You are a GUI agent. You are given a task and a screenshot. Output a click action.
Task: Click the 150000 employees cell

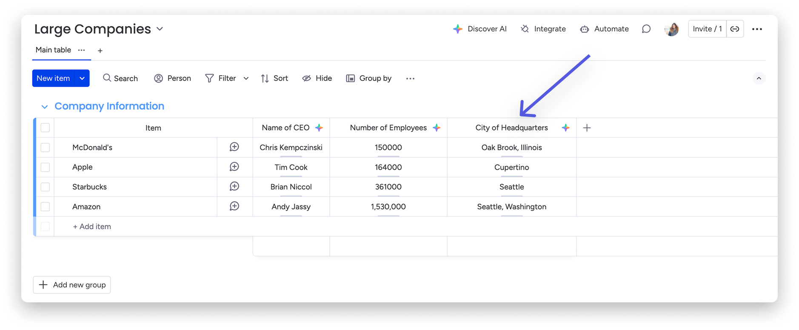[x=388, y=147]
